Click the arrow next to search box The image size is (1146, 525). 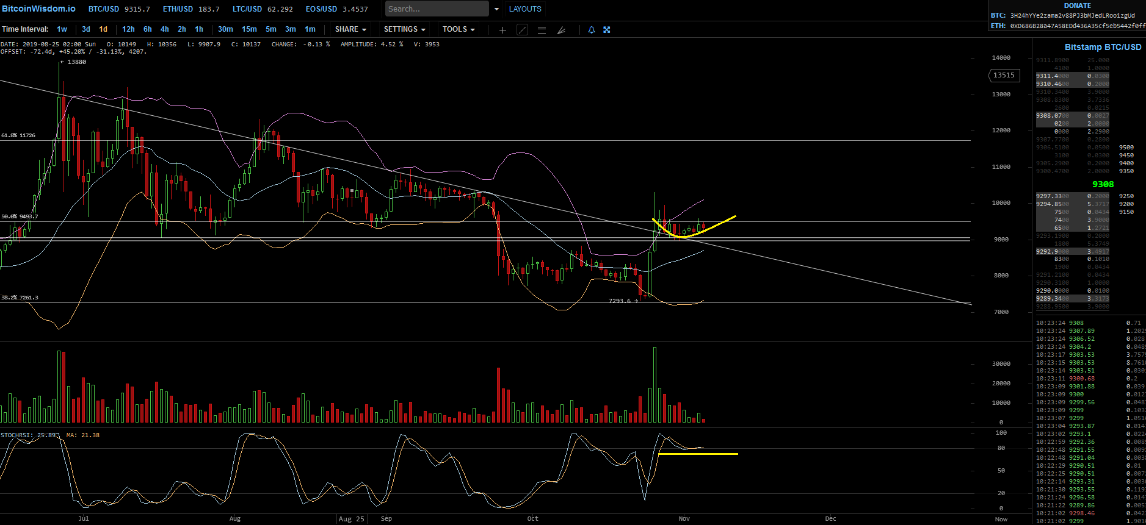[496, 9]
